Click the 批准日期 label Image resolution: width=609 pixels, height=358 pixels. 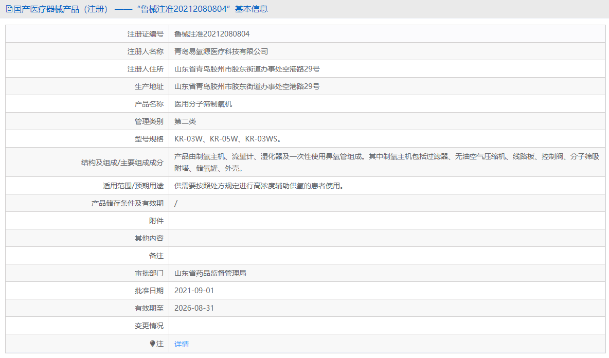tap(149, 291)
